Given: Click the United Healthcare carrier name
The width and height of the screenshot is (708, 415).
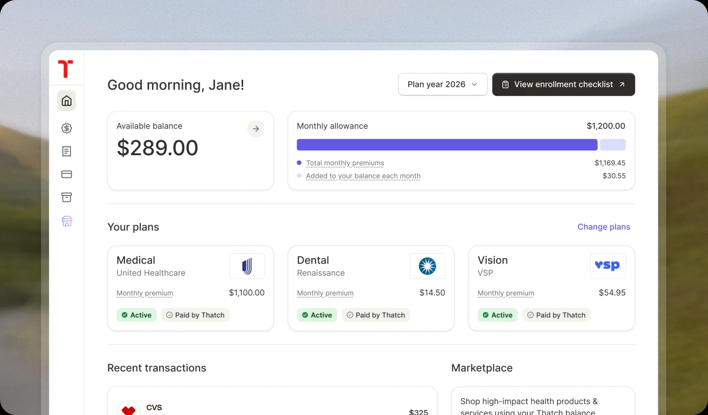Looking at the screenshot, I should tap(151, 273).
